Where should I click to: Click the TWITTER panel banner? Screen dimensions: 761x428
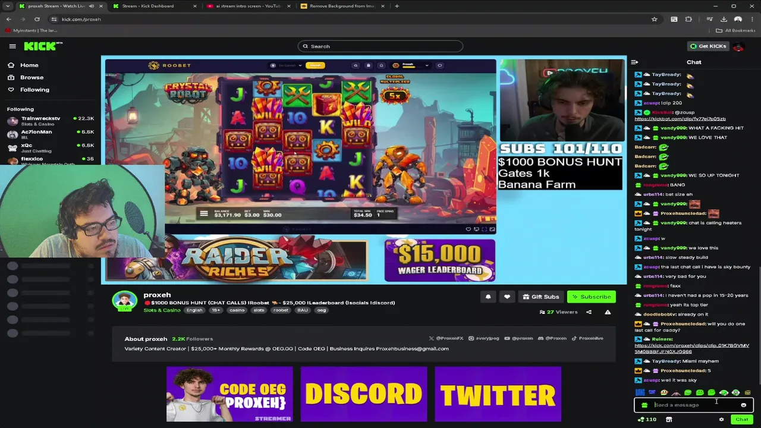[x=498, y=394]
